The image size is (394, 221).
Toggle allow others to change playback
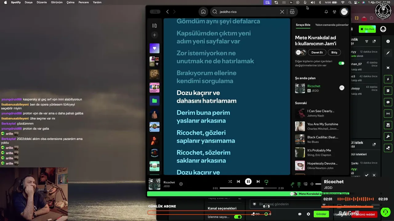[x=341, y=63]
